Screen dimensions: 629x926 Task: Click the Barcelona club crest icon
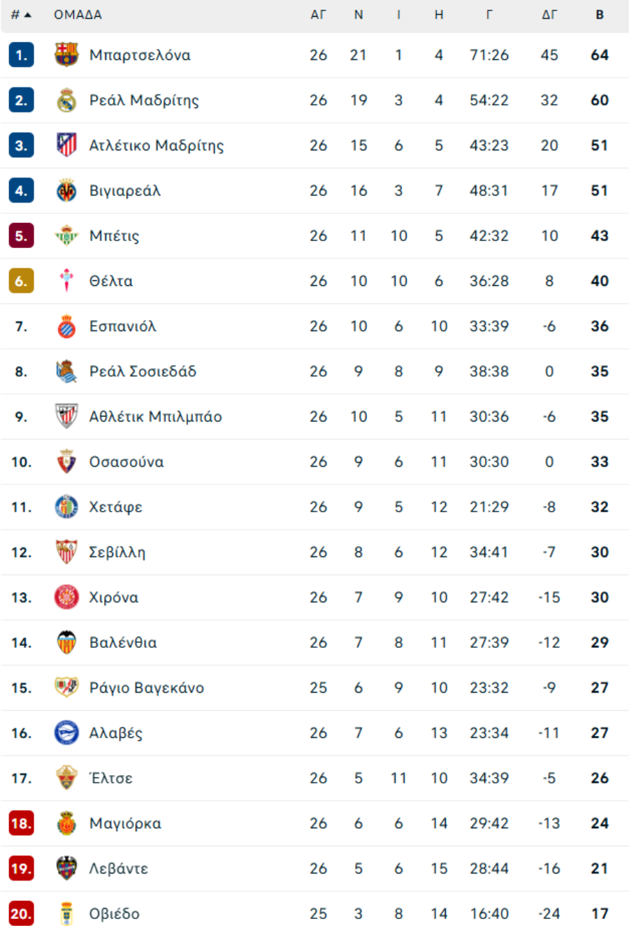tap(66, 55)
